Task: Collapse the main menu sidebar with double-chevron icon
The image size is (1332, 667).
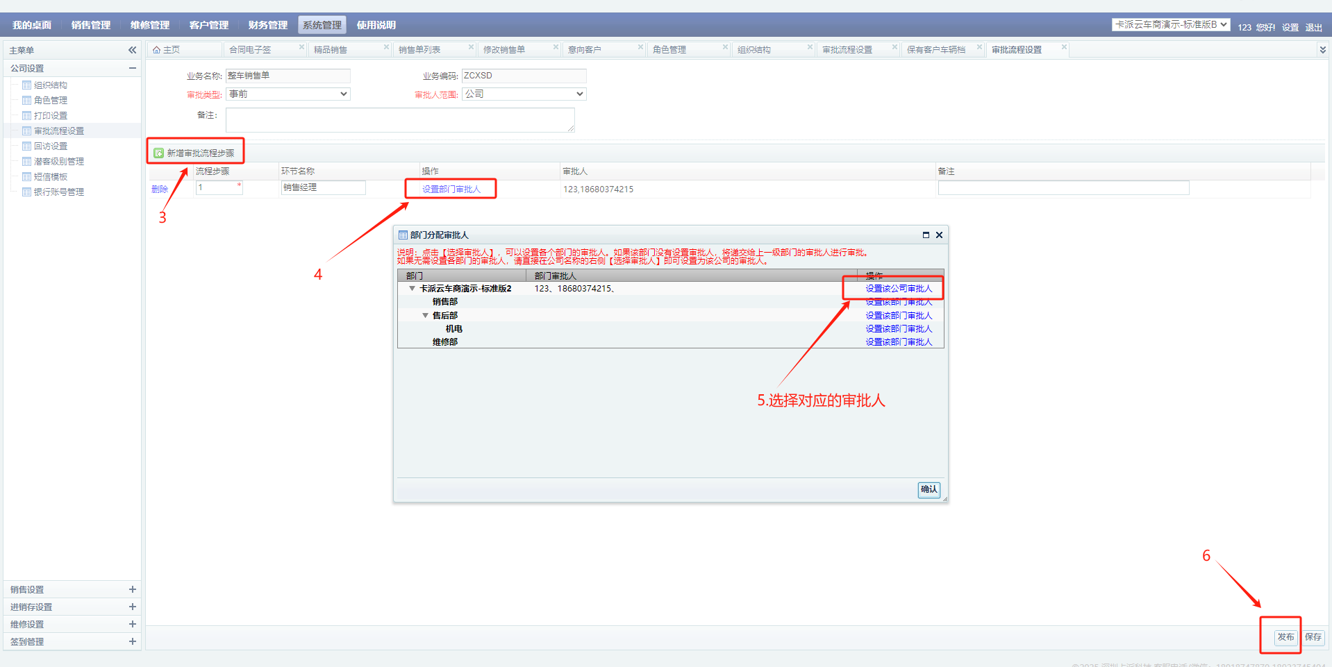Action: 132,50
